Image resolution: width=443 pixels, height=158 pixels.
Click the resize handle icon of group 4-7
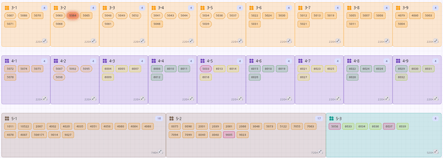338,99
